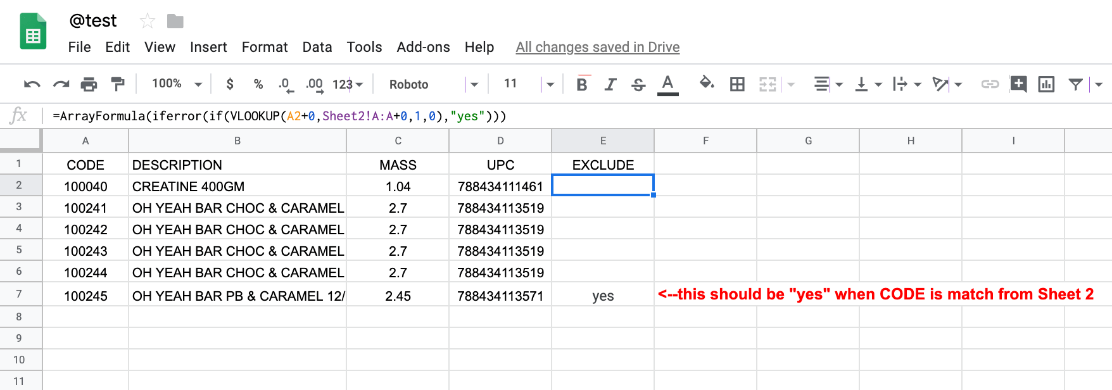Click the Insert chart icon
The width and height of the screenshot is (1112, 390).
[x=1046, y=84]
